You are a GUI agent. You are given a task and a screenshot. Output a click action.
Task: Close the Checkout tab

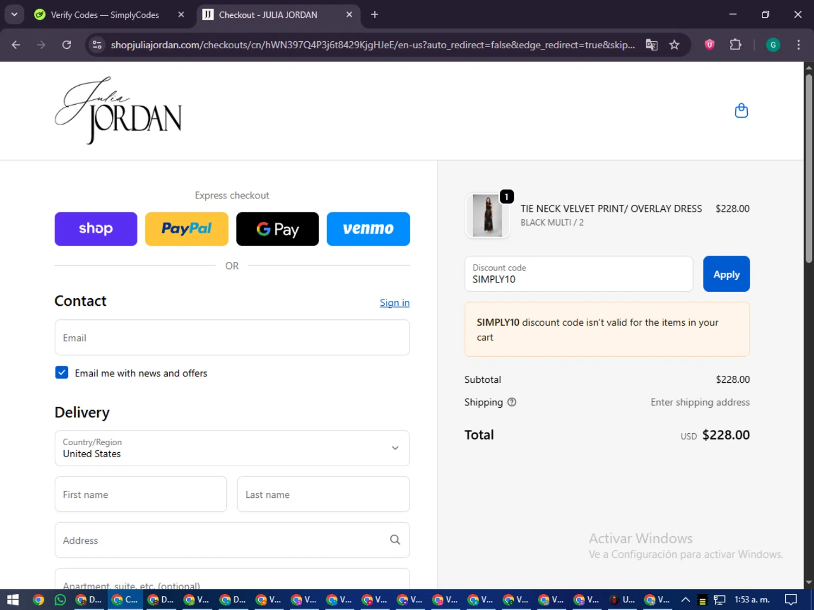coord(349,15)
